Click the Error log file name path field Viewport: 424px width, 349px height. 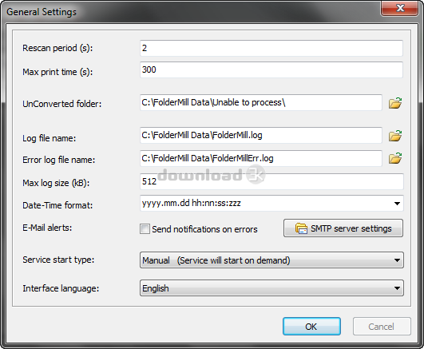point(261,158)
